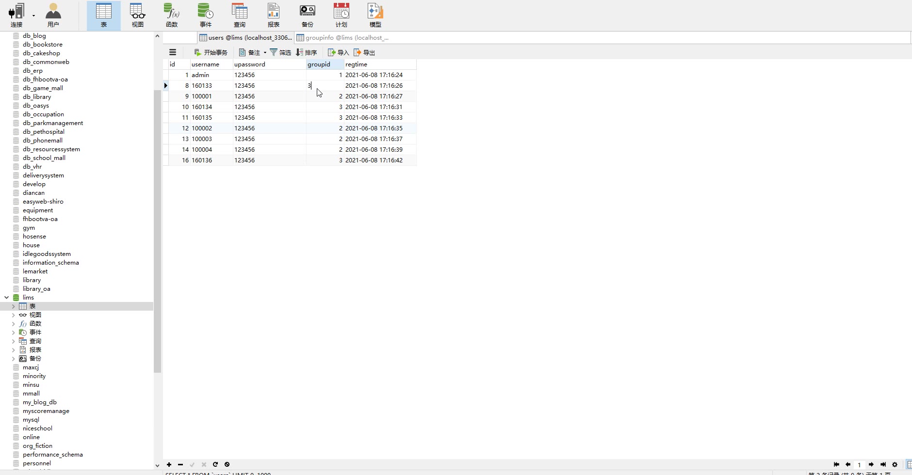Expand the 备份 node under lims

coord(13,359)
